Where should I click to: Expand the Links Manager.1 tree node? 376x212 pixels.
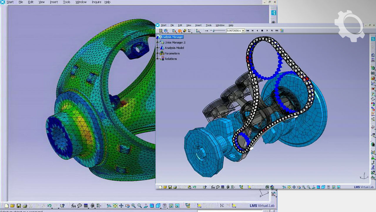pyautogui.click(x=158, y=42)
